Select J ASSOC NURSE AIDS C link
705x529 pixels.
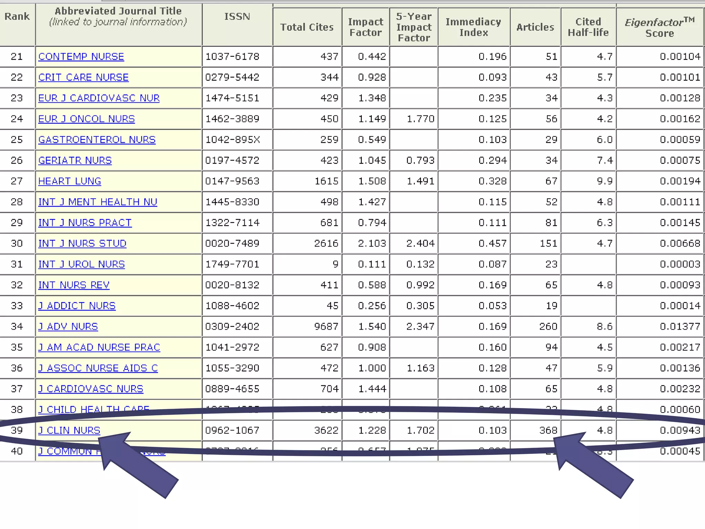click(98, 368)
